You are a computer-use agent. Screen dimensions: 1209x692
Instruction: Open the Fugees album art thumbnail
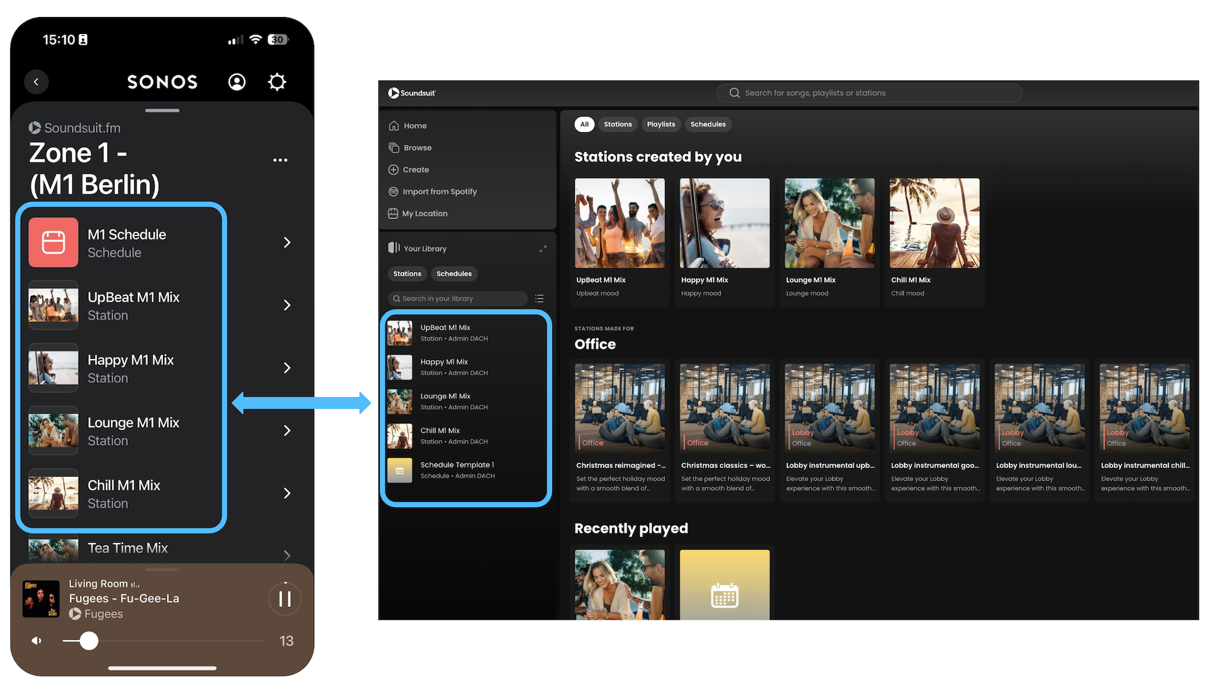click(41, 598)
